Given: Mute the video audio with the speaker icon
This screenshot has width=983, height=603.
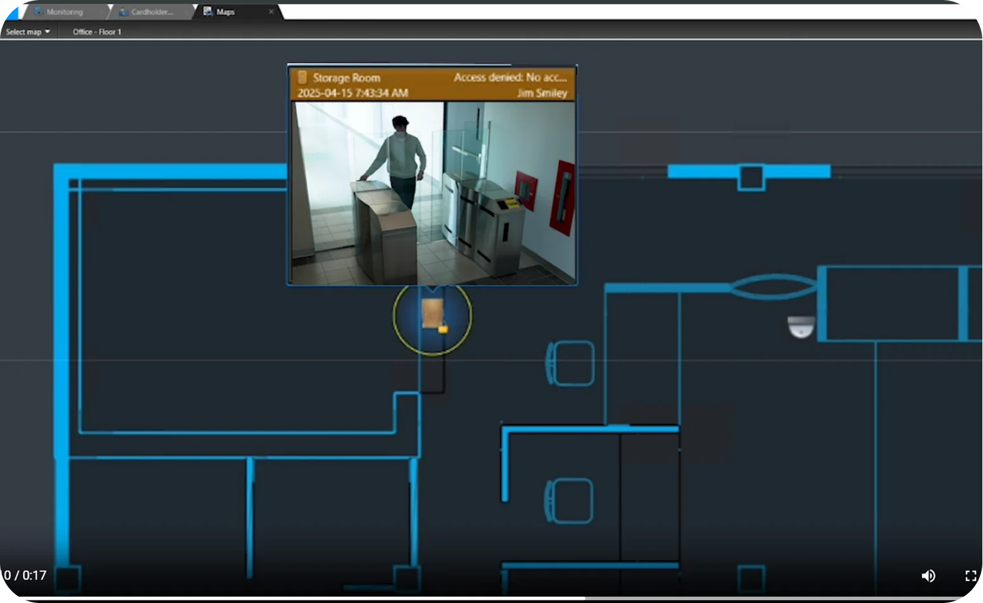Looking at the screenshot, I should point(929,575).
